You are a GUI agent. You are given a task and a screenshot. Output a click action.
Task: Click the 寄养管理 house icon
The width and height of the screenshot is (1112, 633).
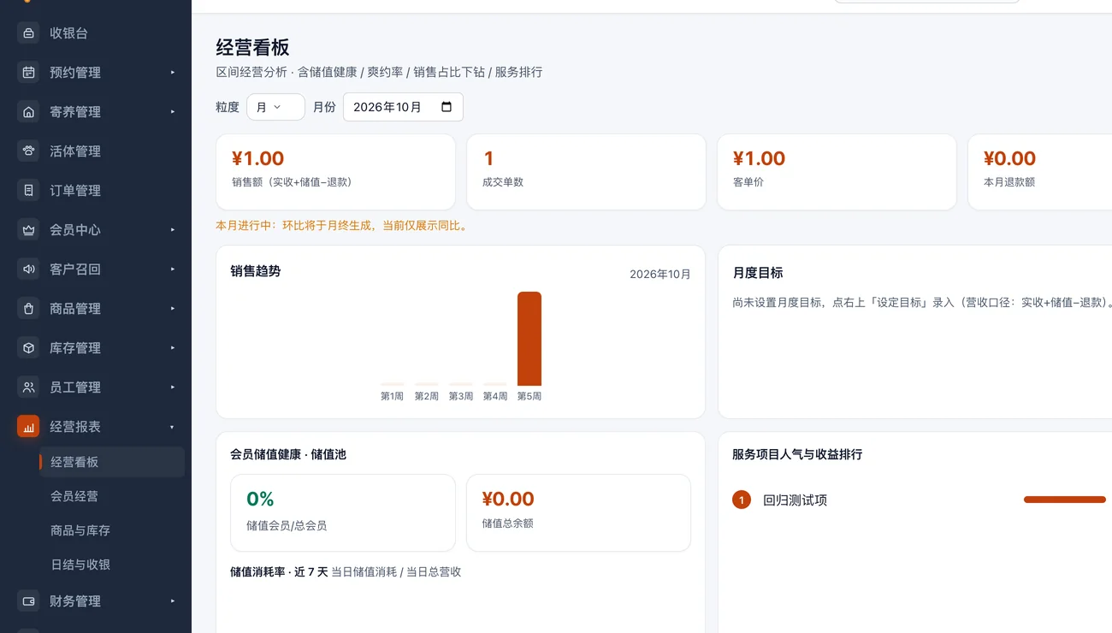29,112
